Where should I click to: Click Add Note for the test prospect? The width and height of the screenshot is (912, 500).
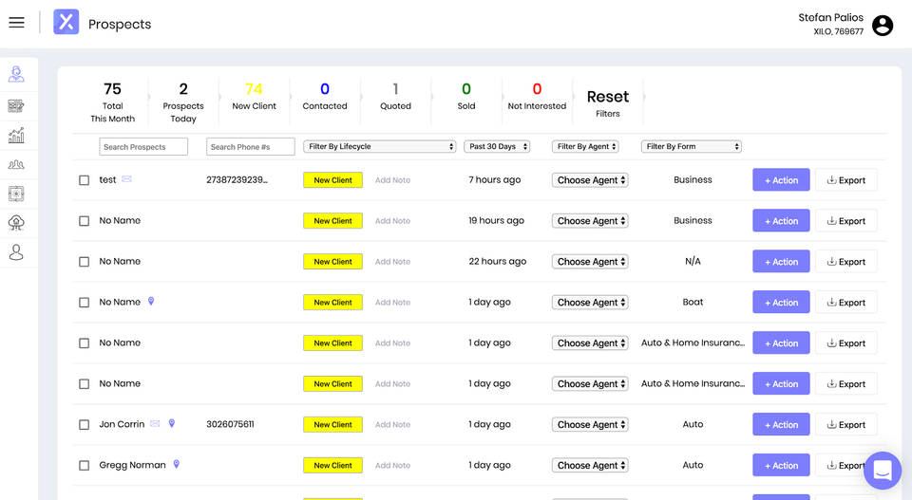(392, 180)
